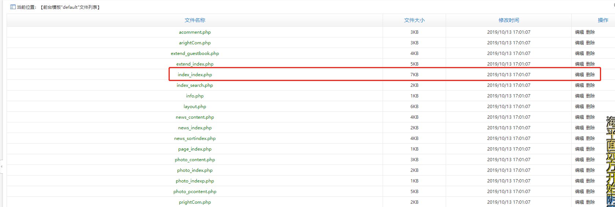Edit photo_content.php
This screenshot has height=207, width=615.
[579, 160]
